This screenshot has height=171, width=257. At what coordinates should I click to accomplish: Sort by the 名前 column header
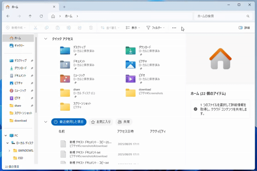click(x=62, y=132)
